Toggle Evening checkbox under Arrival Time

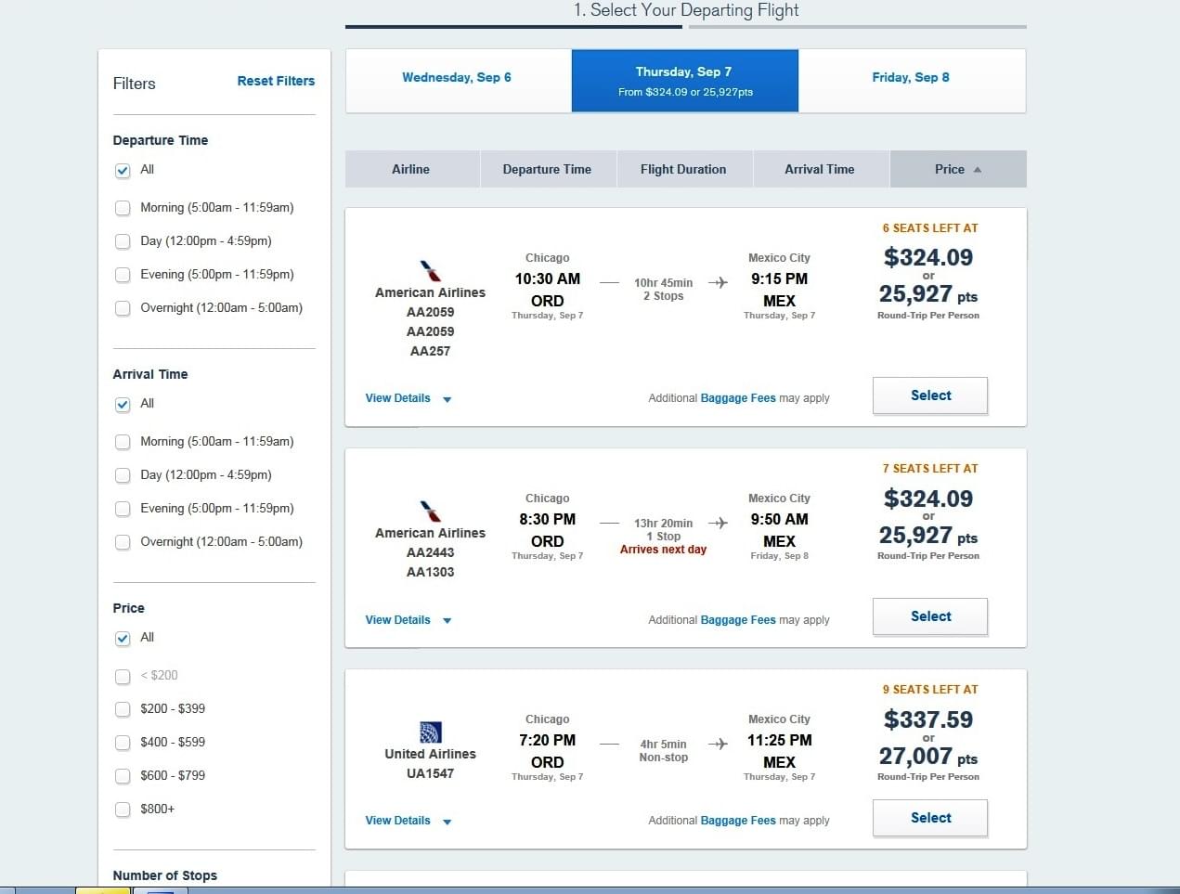click(123, 509)
